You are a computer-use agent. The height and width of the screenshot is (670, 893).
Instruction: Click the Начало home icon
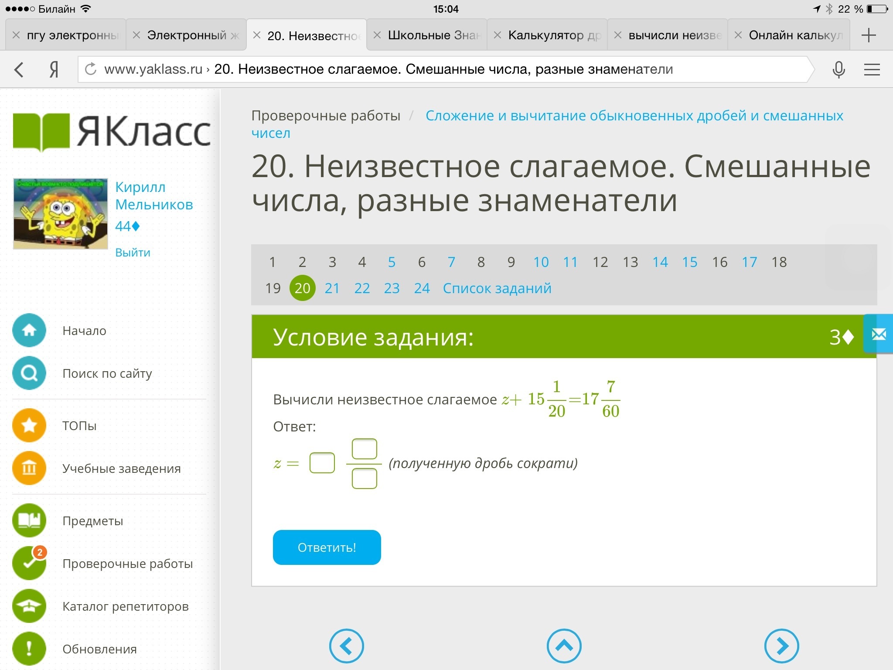[29, 331]
